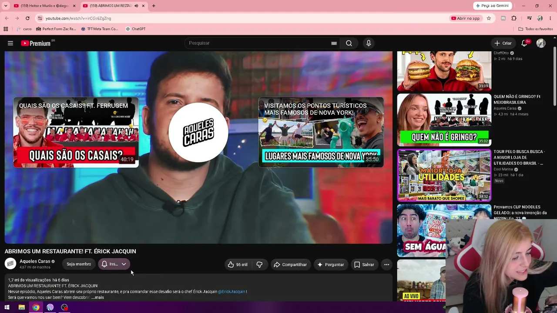View site information icon in address bar

pyautogui.click(x=40, y=18)
